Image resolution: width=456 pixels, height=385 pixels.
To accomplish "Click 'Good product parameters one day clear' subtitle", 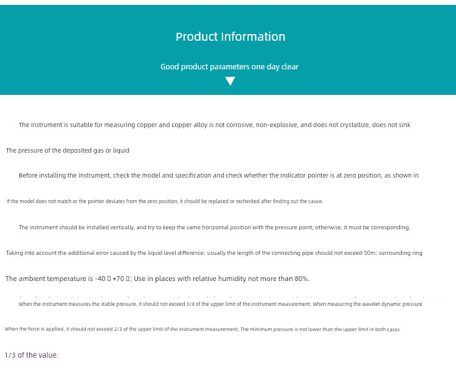I will 229,67.
